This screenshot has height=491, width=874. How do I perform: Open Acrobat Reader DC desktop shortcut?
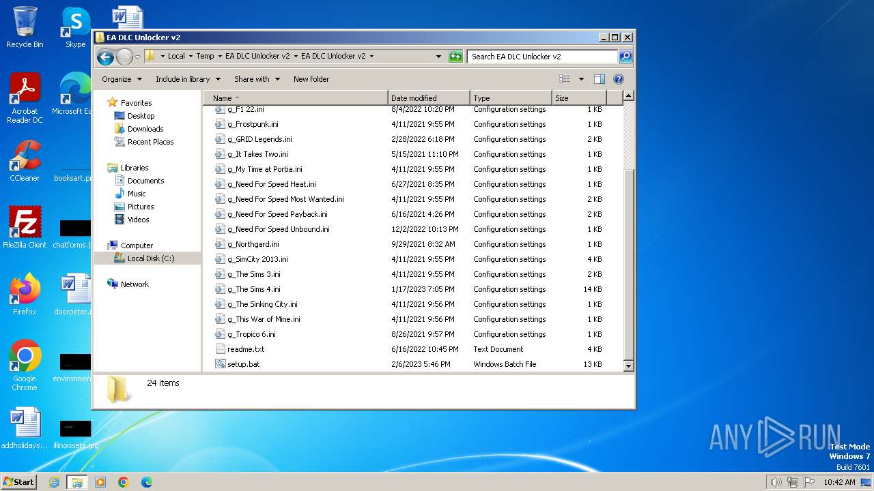click(x=25, y=98)
